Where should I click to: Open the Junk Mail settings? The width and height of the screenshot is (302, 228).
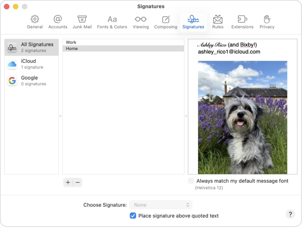click(x=82, y=21)
